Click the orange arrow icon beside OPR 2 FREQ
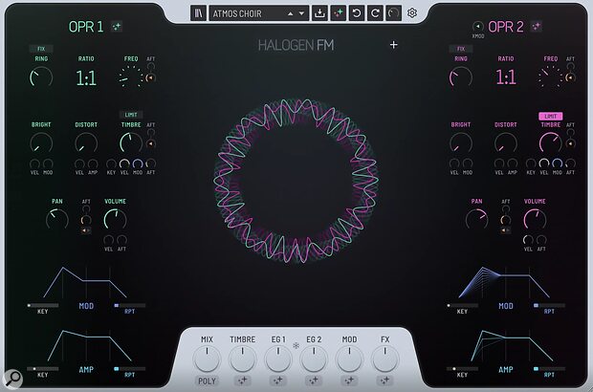This screenshot has width=593, height=392. click(570, 77)
